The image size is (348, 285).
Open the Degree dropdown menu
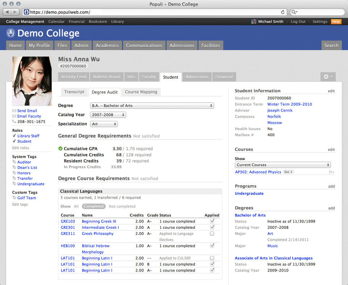(152, 106)
